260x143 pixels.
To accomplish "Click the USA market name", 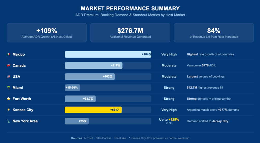I will click(x=17, y=77).
